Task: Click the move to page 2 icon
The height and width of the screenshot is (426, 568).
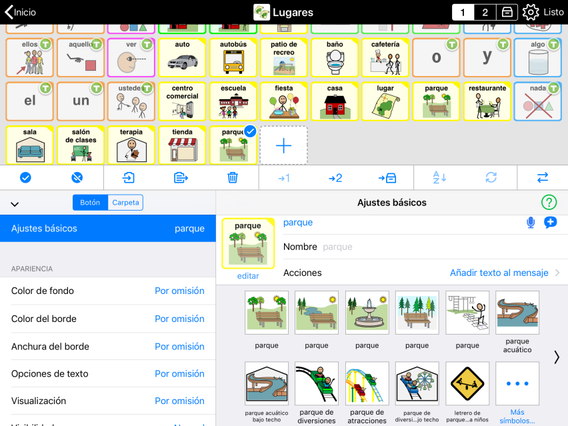Action: tap(335, 177)
